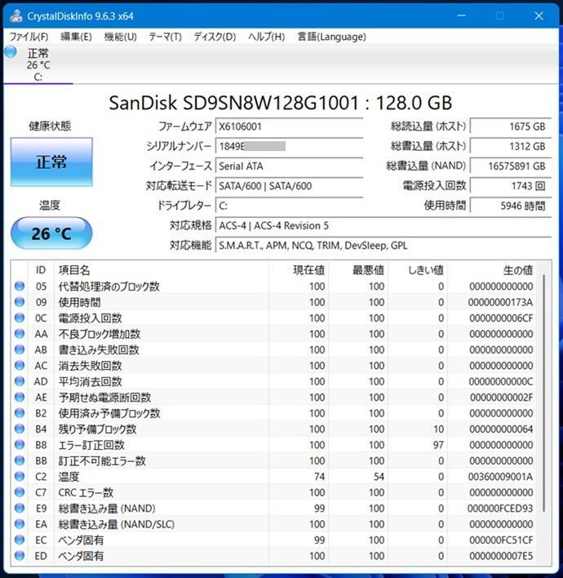Click status icon for ID AD row
This screenshot has width=563, height=578.
click(x=20, y=381)
